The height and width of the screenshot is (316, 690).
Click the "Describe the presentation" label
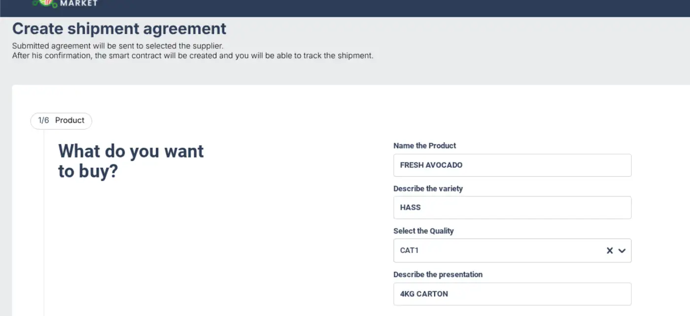coord(438,274)
